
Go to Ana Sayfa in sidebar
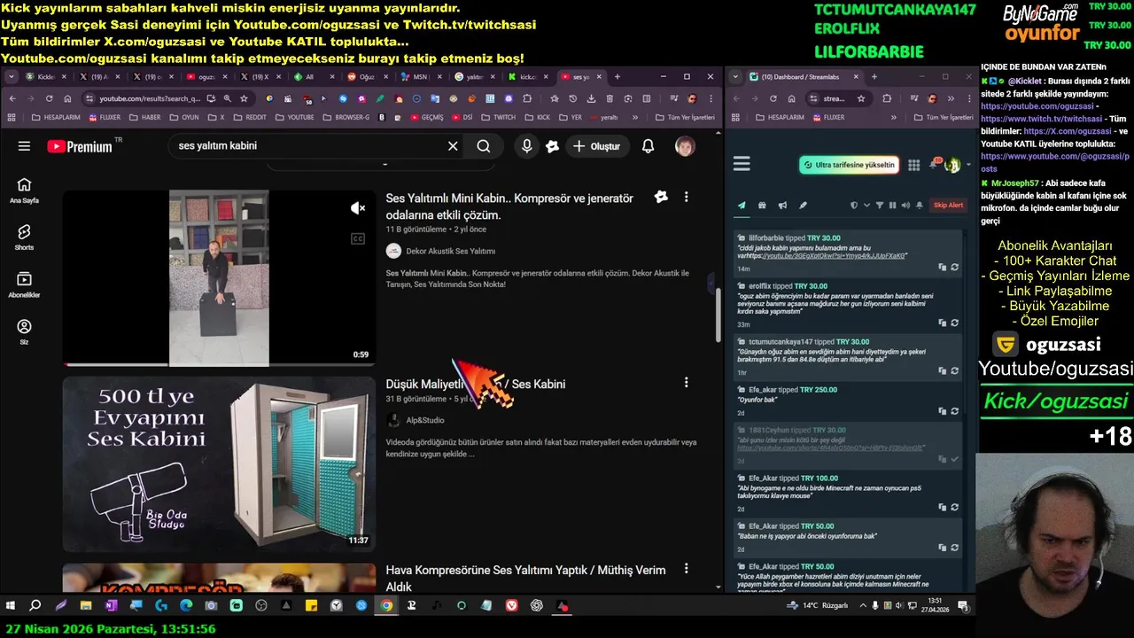point(24,191)
